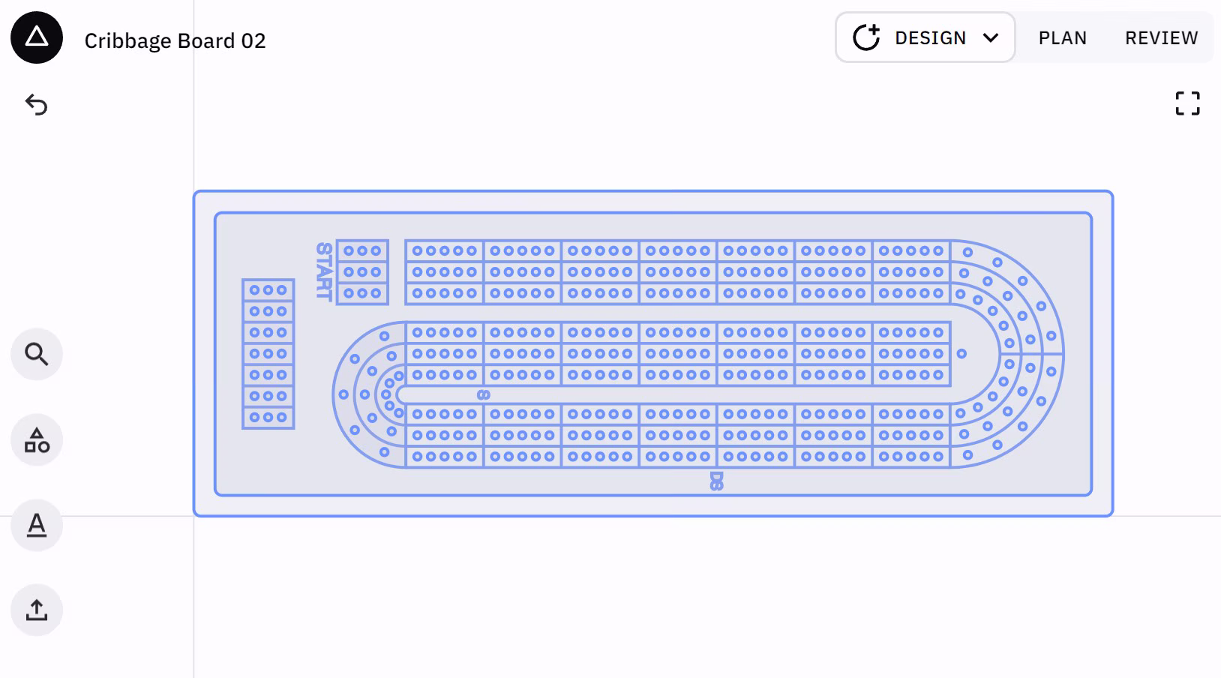Select the tall vertical peg-hole block
Screen dimensions: 1221x678
[x=268, y=353]
